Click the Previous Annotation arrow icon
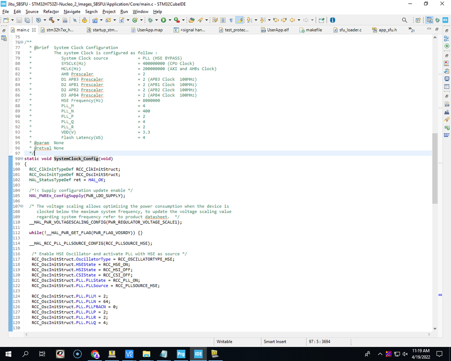This screenshot has width=451, height=361. [x=263, y=20]
